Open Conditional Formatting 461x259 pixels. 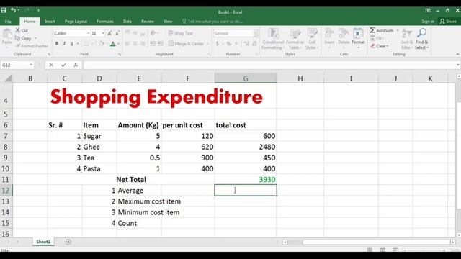click(273, 39)
